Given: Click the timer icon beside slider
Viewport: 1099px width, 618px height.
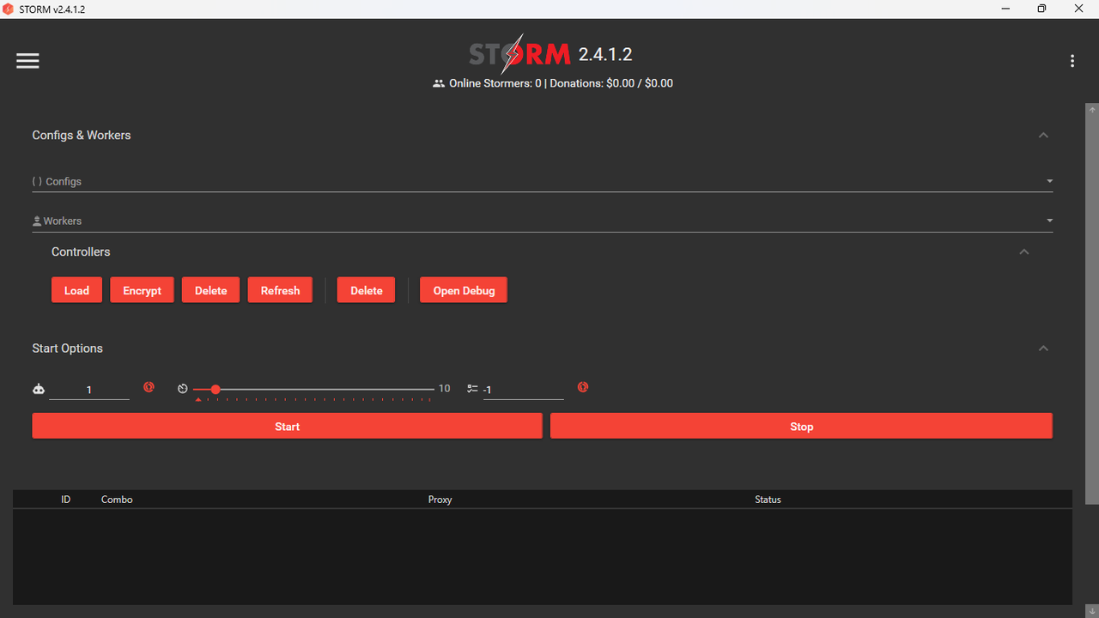Looking at the screenshot, I should pyautogui.click(x=183, y=389).
